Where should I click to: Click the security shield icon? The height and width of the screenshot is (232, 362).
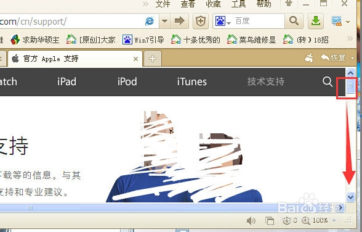click(201, 21)
